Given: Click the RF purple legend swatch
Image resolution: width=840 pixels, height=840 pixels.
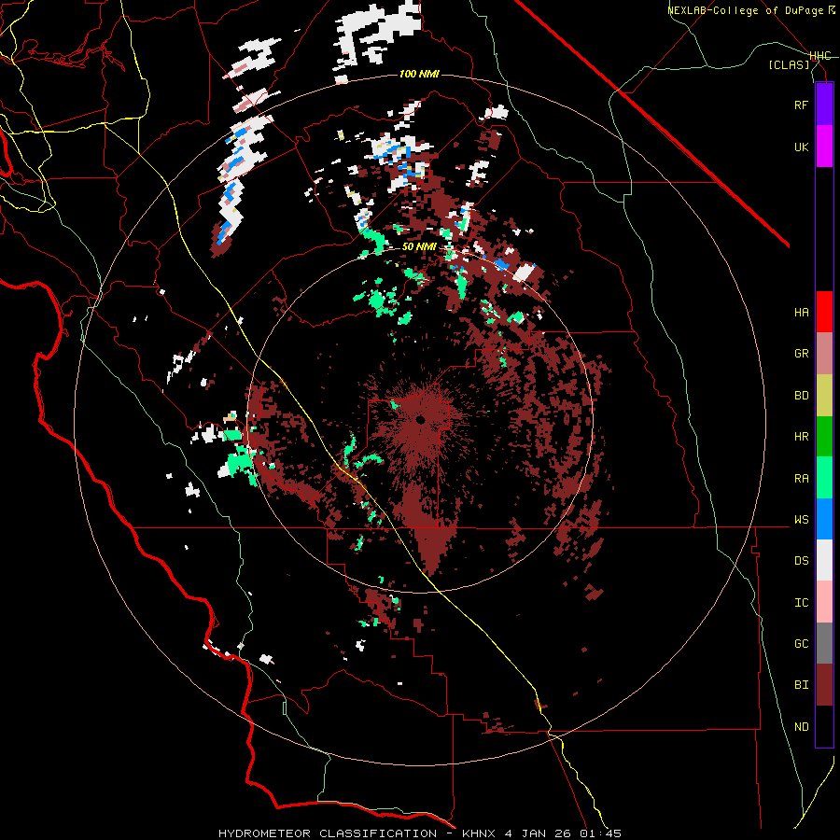Looking at the screenshot, I should click(824, 105).
